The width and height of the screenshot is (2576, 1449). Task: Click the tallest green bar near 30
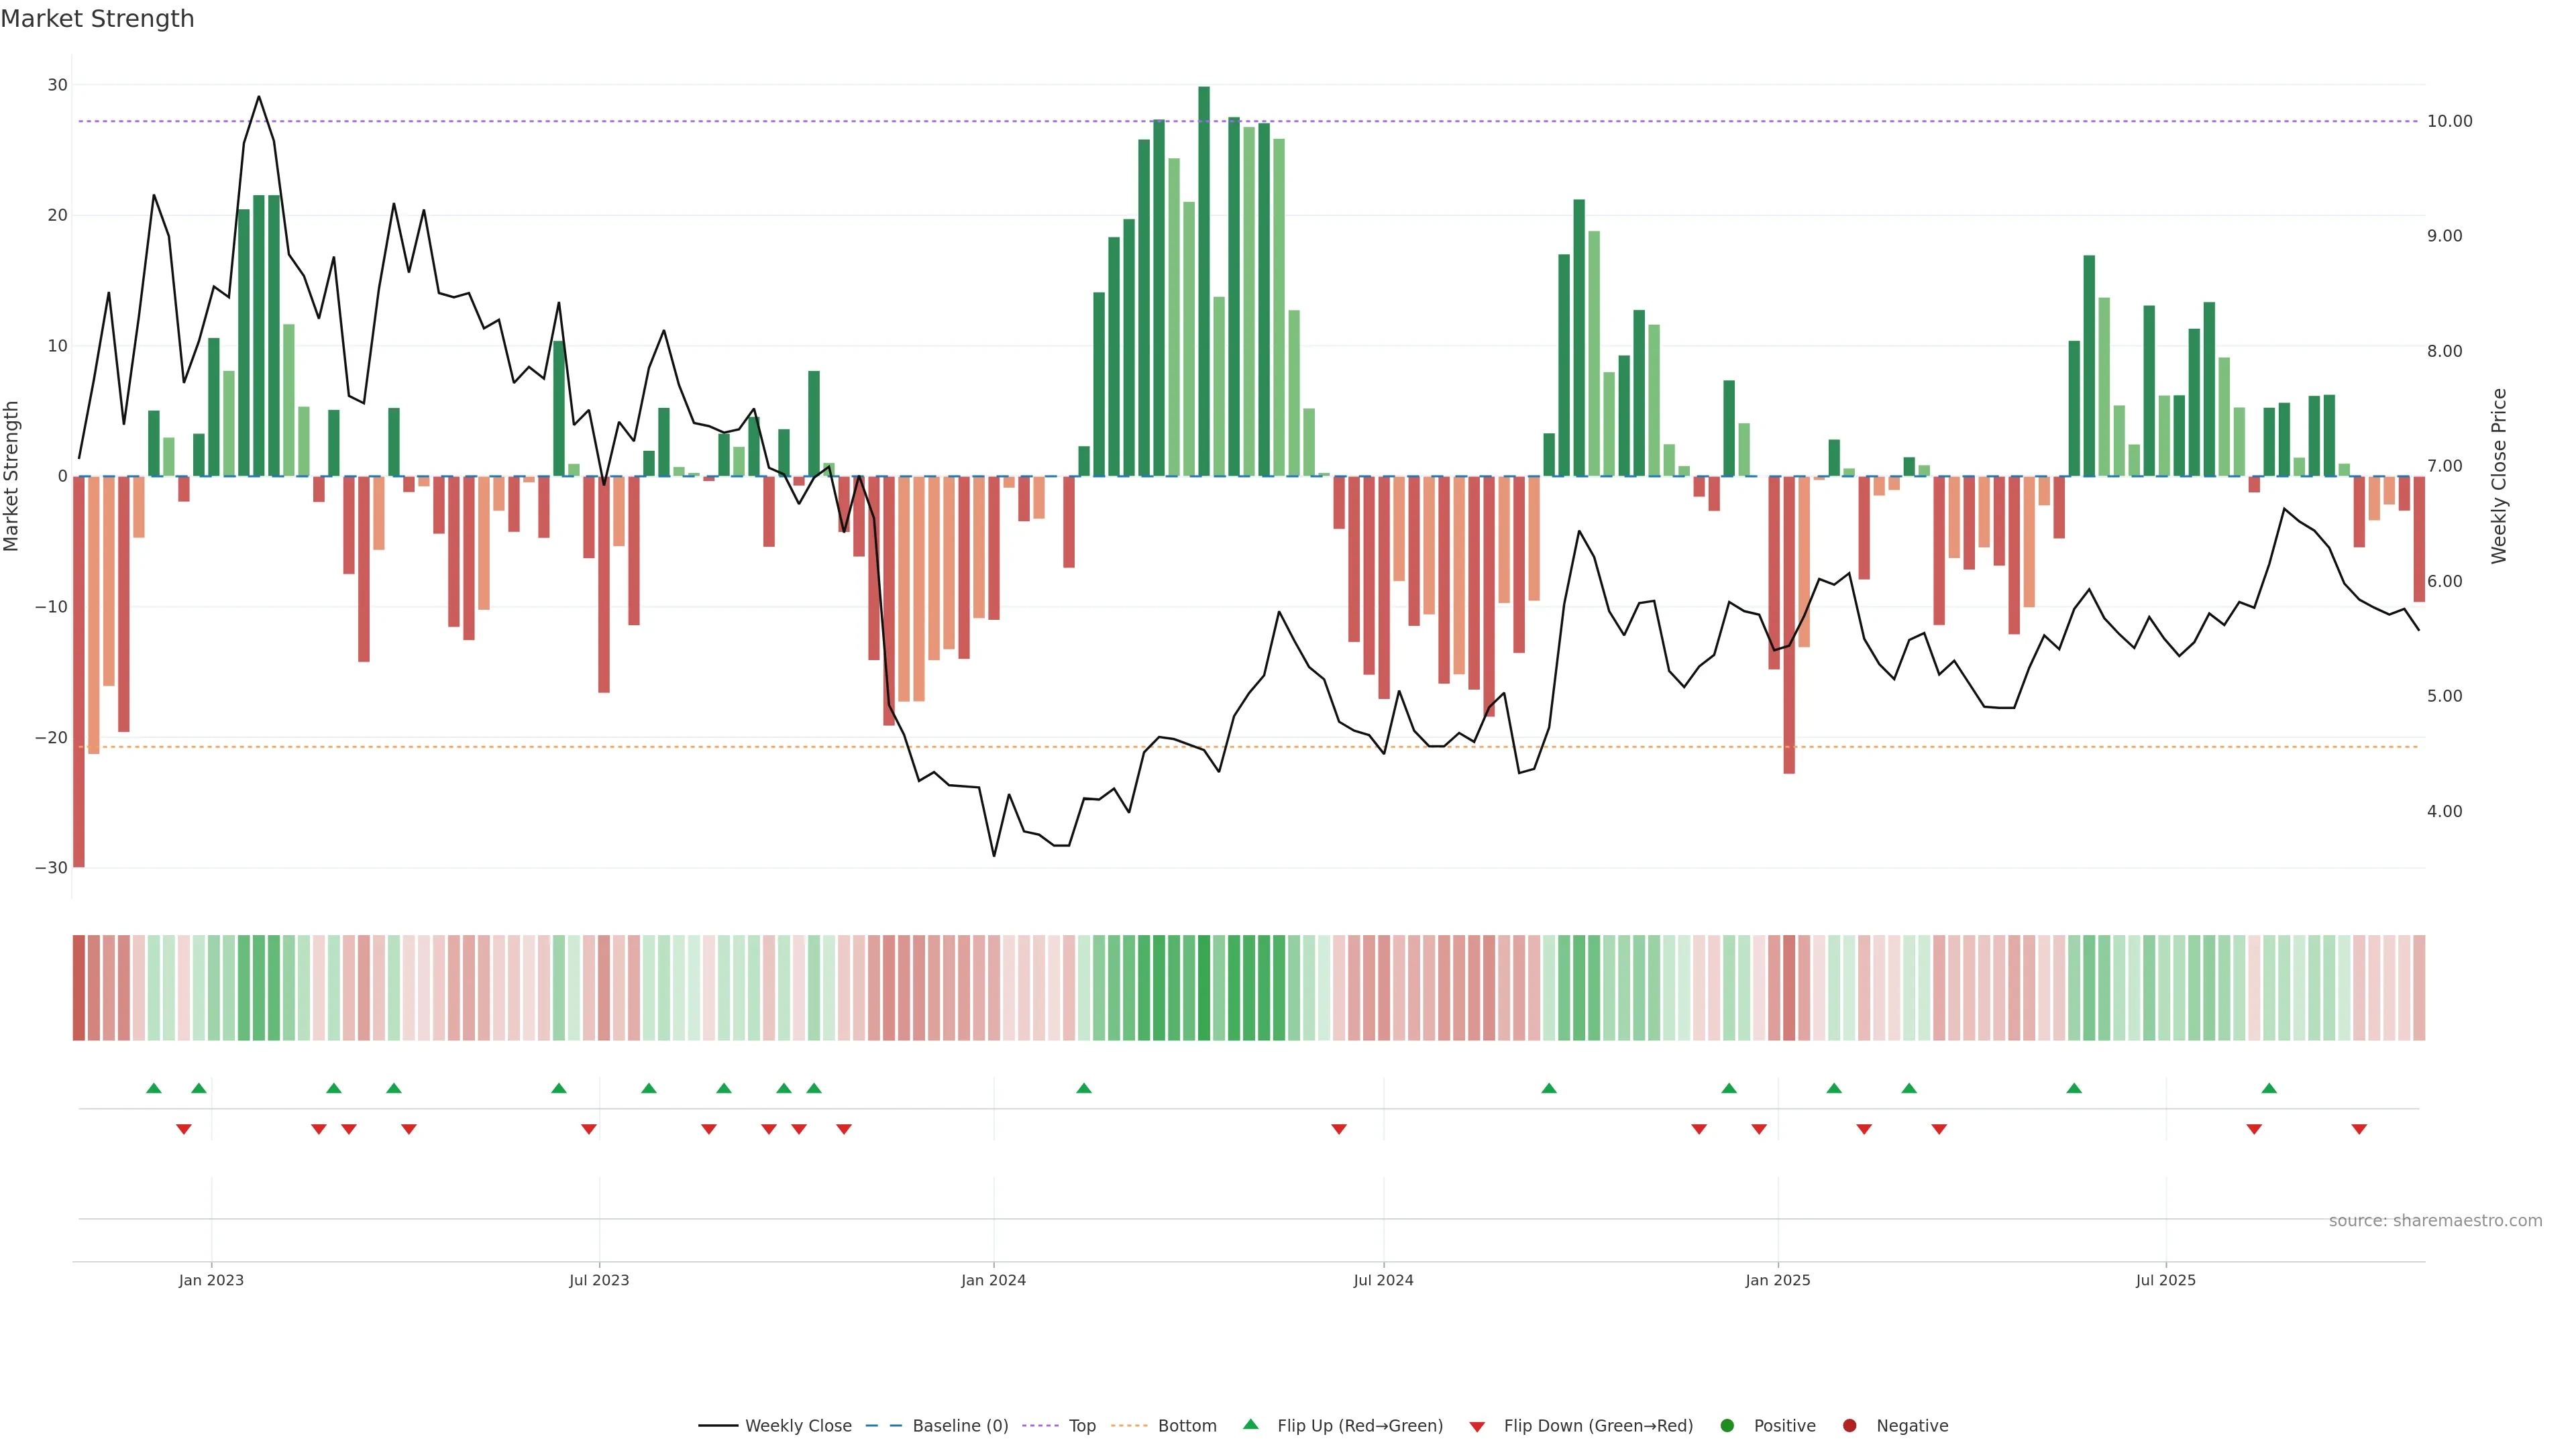(1204, 280)
